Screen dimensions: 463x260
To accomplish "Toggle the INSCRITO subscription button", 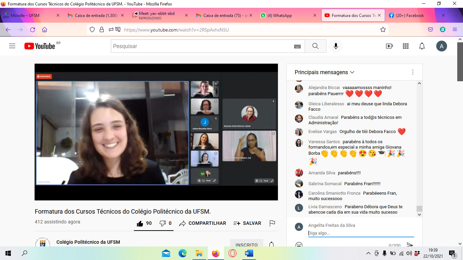I will 246,245.
